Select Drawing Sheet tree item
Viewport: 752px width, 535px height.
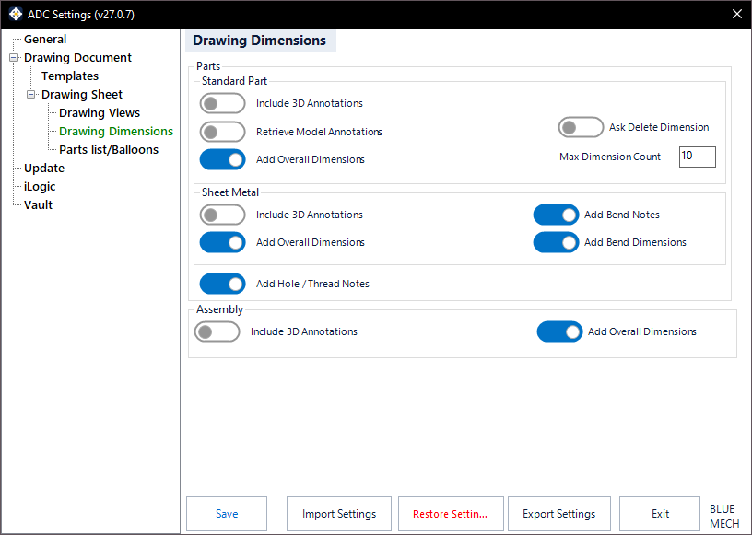pos(82,95)
